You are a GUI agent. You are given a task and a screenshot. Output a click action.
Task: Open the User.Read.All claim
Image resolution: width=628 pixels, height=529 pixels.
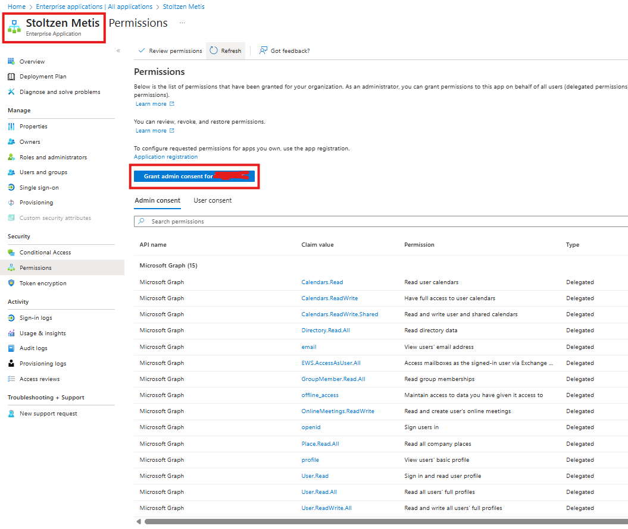(x=319, y=492)
